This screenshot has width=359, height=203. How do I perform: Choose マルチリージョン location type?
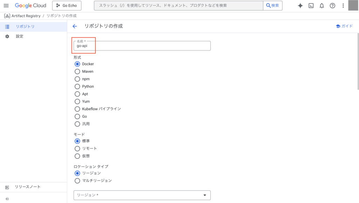tap(77, 181)
